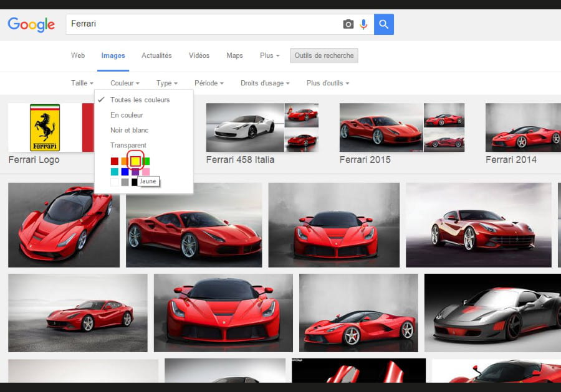Screen dimensions: 561x392
Task: Pick the white color swatch
Action: (x=115, y=182)
